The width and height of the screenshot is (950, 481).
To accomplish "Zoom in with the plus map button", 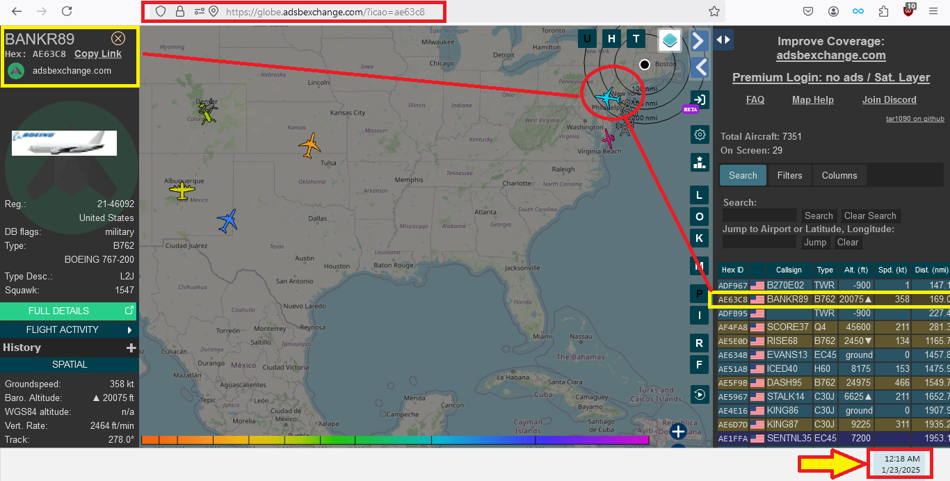I will coord(678,431).
